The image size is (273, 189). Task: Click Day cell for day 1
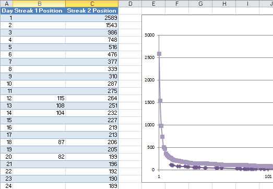[7, 18]
